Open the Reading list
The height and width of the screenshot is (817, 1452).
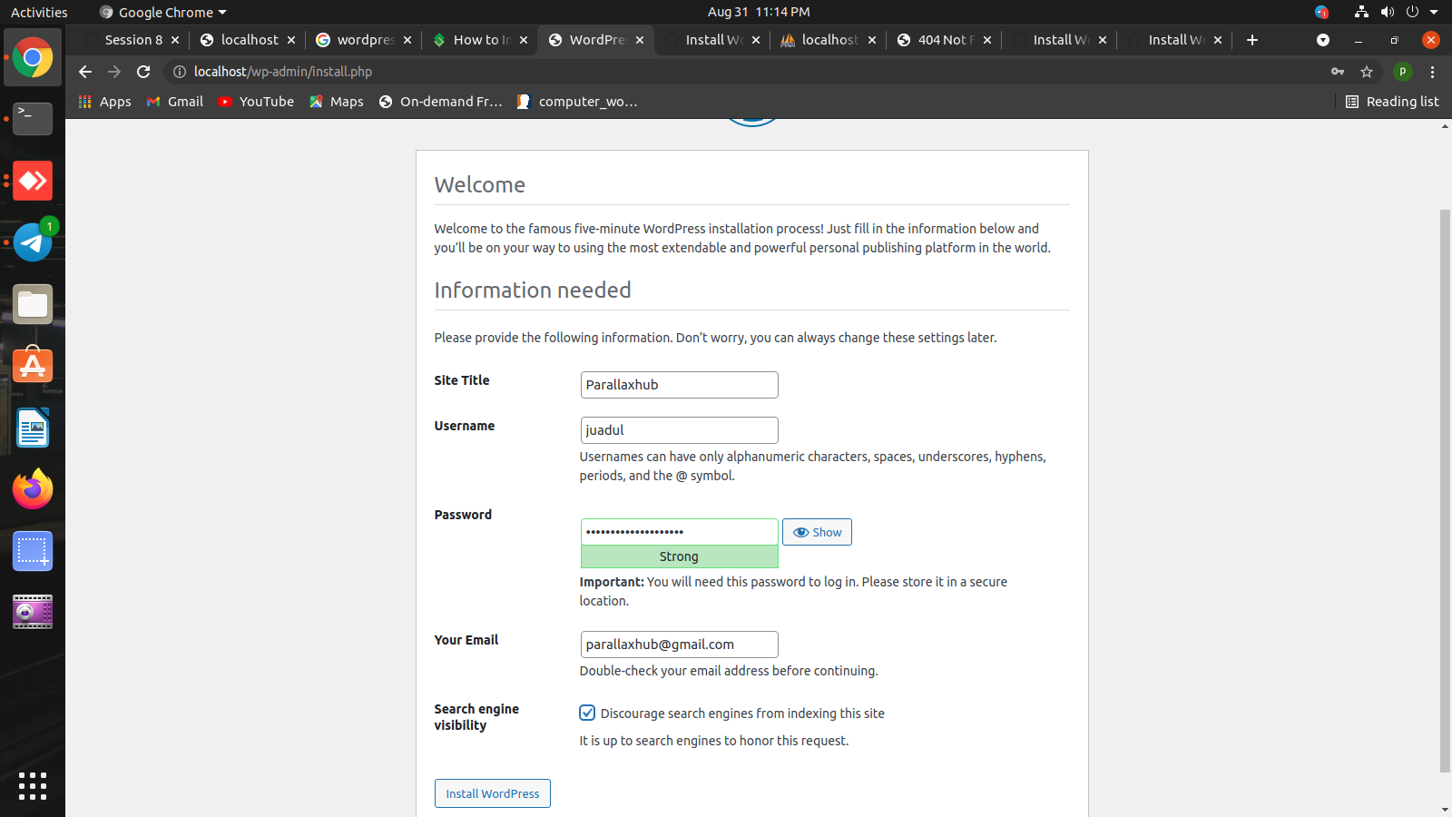coord(1392,102)
